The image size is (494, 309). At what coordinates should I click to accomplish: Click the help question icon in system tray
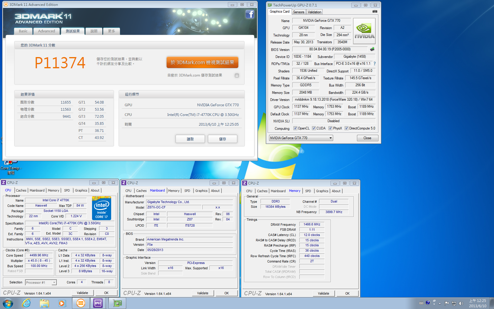(x=428, y=303)
